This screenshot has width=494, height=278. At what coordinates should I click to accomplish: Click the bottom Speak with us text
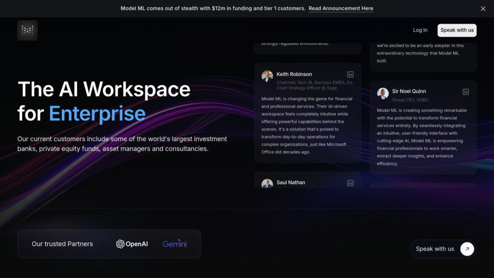click(435, 249)
